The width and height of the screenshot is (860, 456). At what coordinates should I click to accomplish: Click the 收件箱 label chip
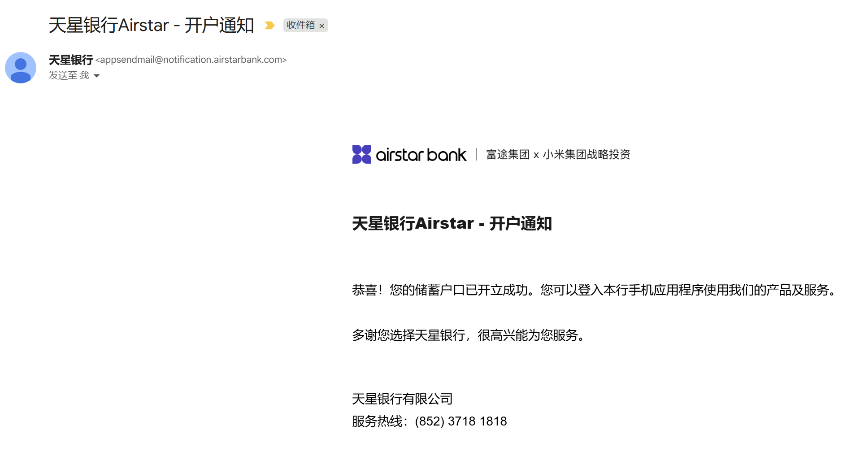[301, 25]
